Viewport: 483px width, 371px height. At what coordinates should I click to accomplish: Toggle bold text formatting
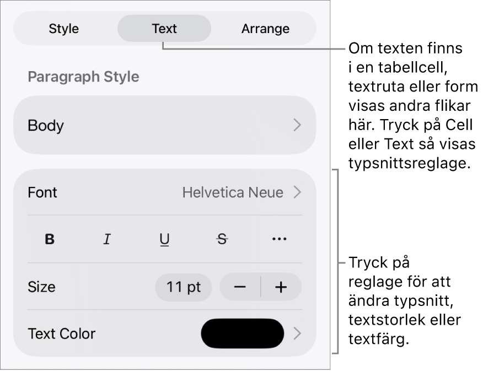(50, 239)
